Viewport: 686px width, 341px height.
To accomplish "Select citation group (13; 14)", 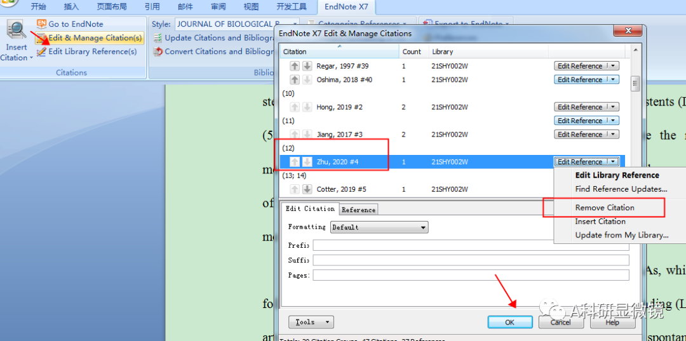I will (x=295, y=175).
